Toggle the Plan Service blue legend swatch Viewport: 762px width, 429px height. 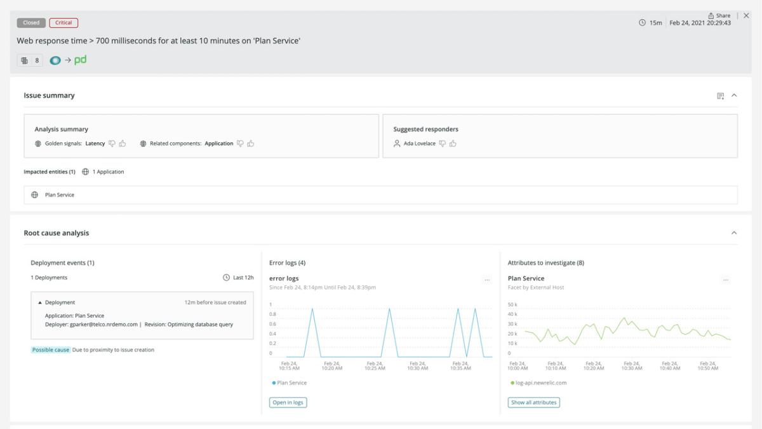point(274,383)
